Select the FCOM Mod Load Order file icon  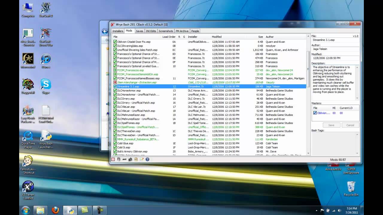point(46,114)
